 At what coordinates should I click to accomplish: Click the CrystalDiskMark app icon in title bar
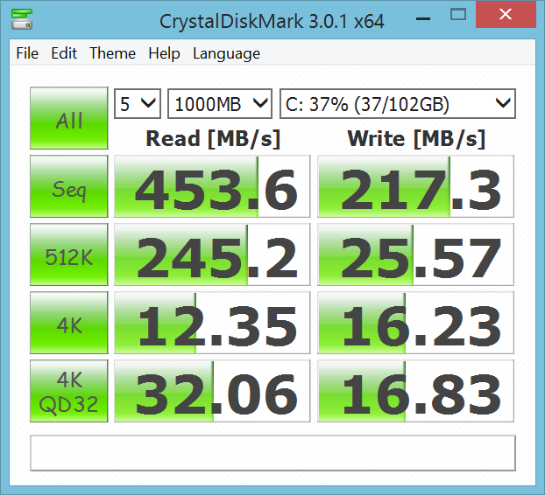(x=22, y=19)
